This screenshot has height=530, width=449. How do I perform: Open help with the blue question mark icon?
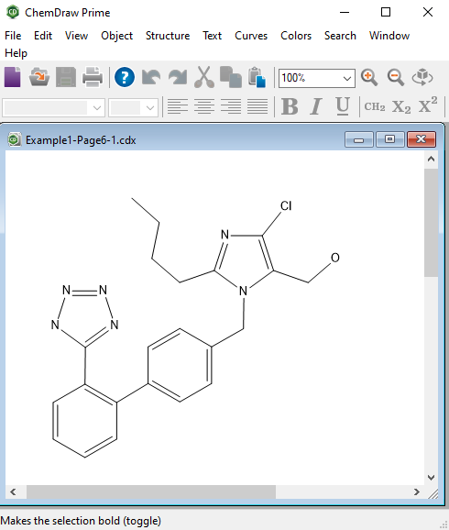tap(125, 77)
